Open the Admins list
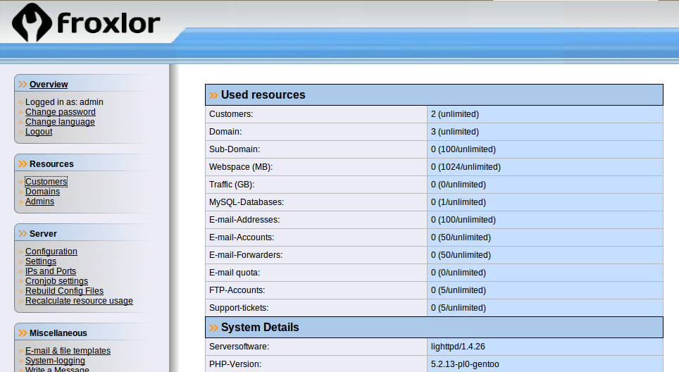The height and width of the screenshot is (372, 679). click(x=39, y=201)
